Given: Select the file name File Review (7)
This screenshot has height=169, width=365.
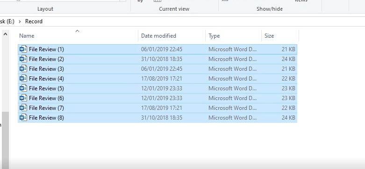Looking at the screenshot, I should [46, 108].
